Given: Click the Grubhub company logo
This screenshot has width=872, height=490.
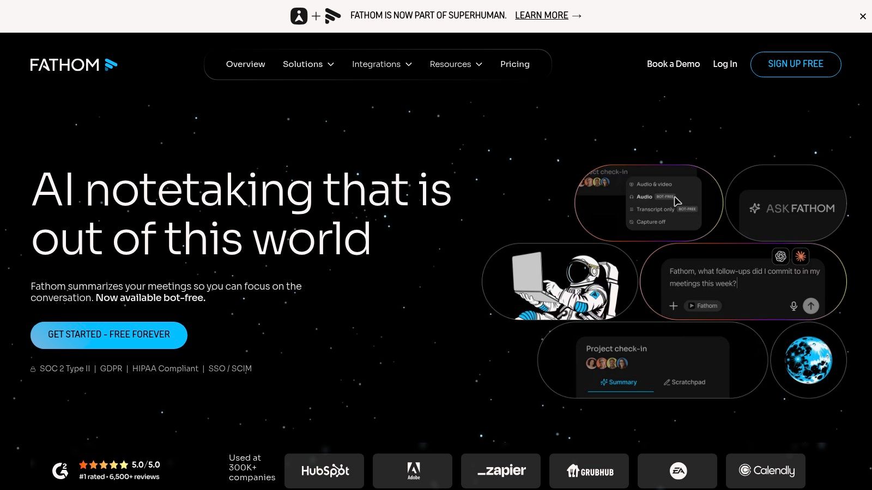Looking at the screenshot, I should click(x=589, y=471).
